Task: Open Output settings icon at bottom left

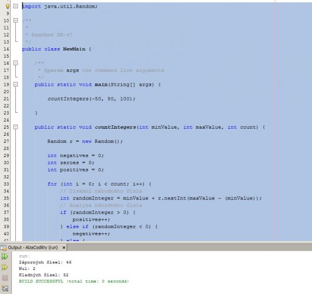Action: (x=5, y=288)
